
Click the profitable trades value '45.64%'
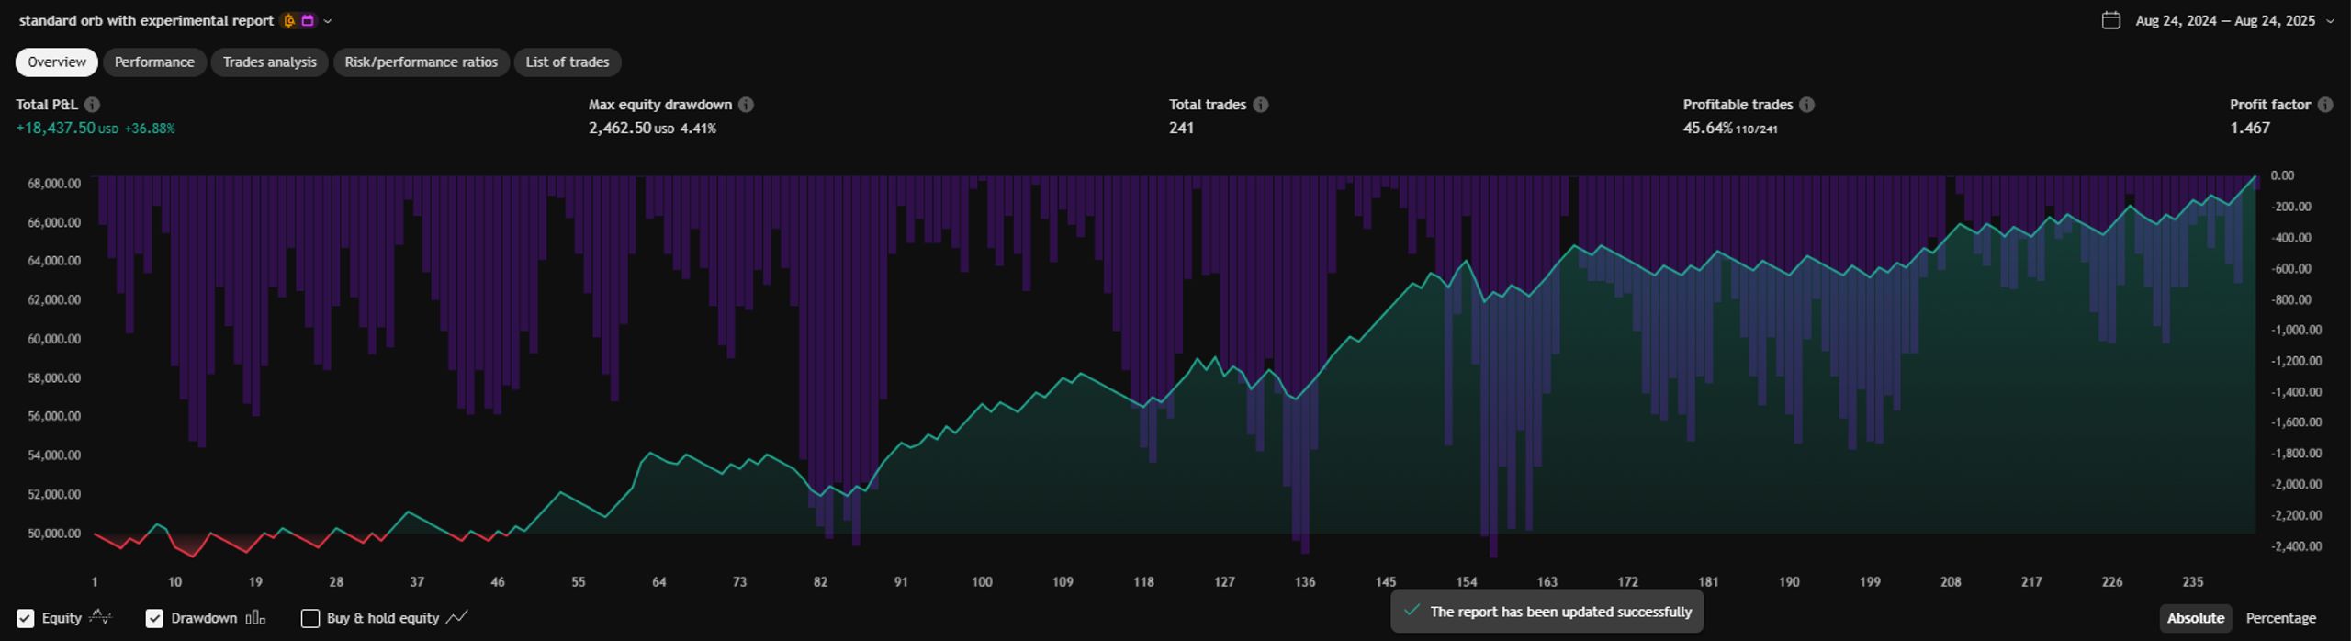point(1707,129)
